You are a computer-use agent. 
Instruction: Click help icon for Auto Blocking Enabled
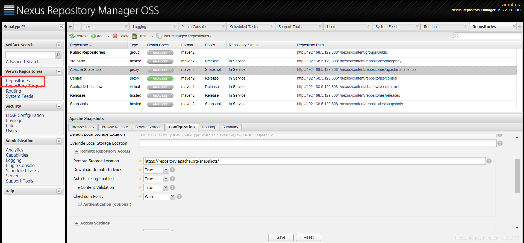pos(172,179)
